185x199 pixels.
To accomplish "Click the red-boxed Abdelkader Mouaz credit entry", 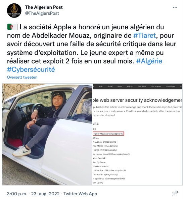I will tap(108, 134).
